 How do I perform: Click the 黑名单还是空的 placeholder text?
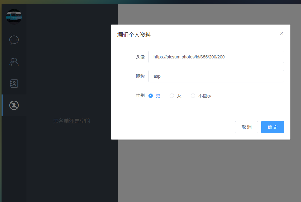tap(72, 121)
